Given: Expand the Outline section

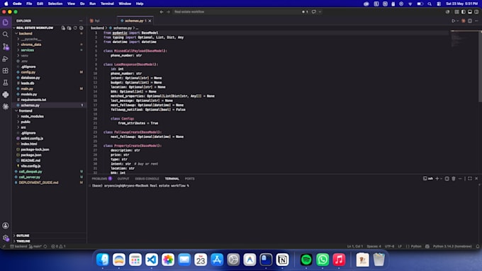Looking at the screenshot, I should click(49, 236).
